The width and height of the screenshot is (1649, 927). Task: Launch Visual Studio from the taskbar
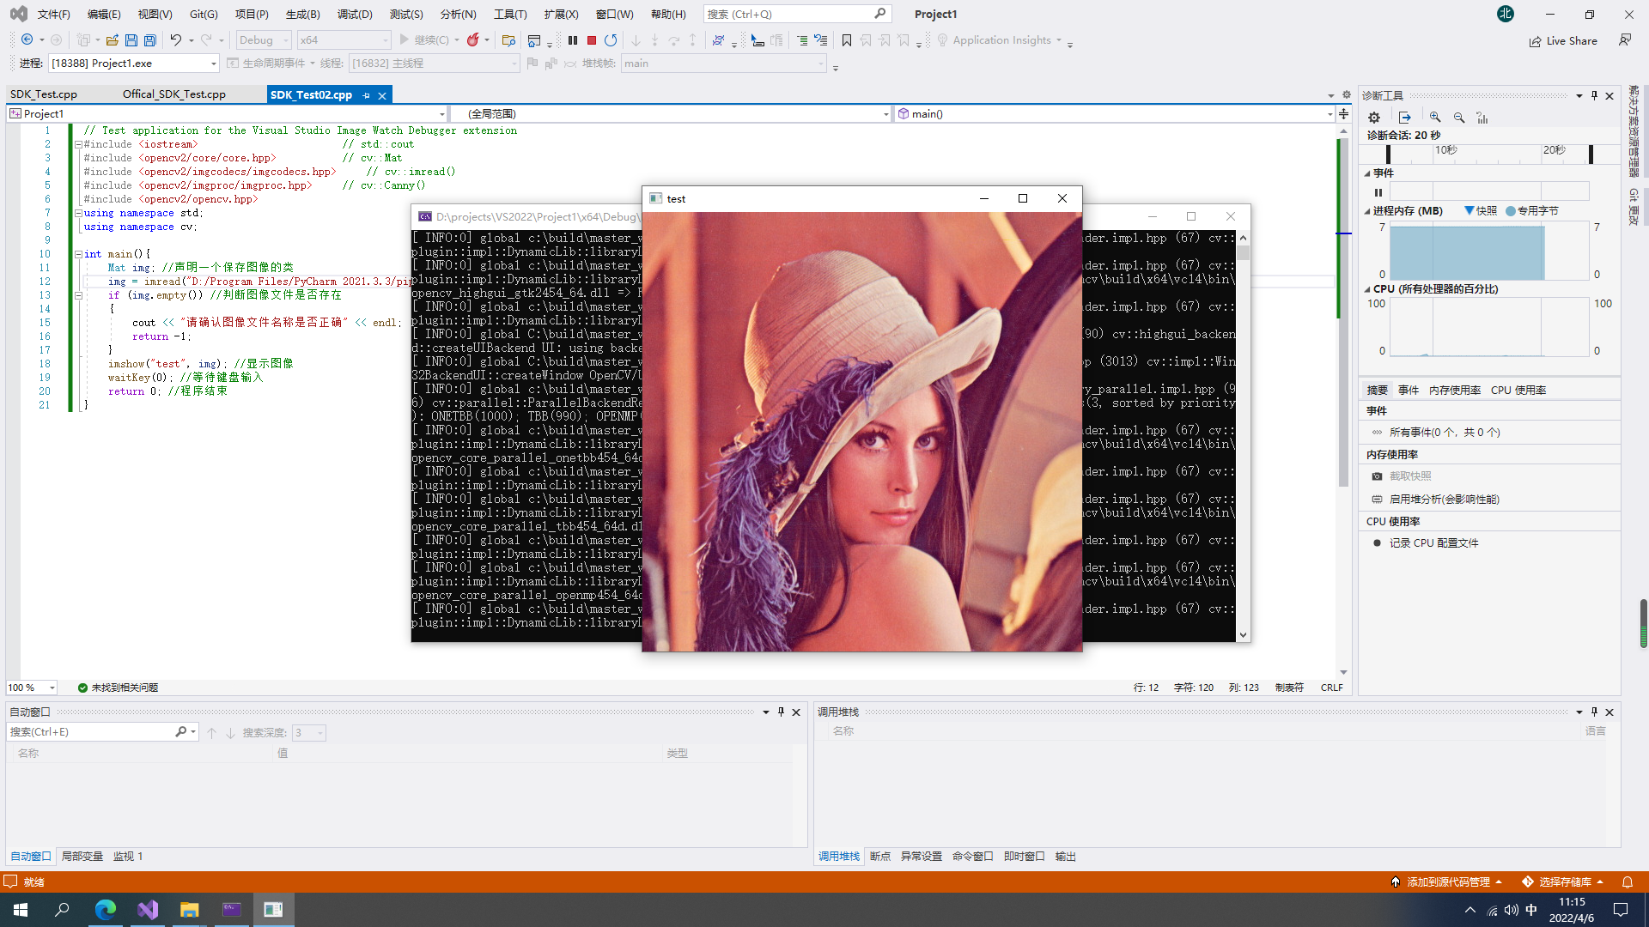click(x=148, y=910)
